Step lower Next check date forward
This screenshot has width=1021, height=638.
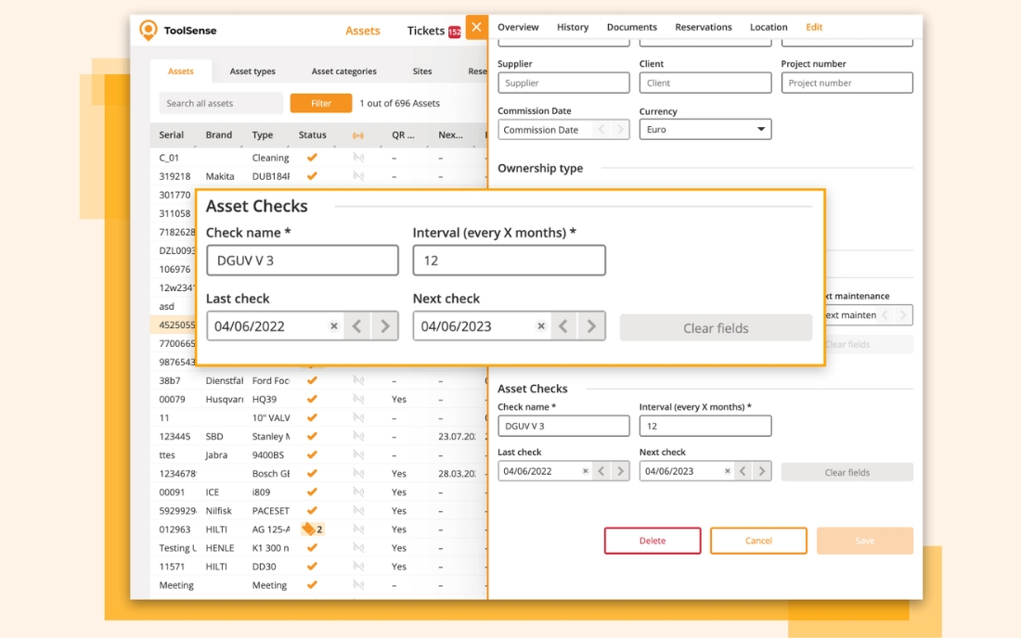tap(762, 471)
